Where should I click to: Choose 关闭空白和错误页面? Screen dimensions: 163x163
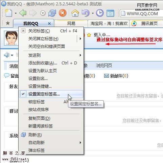[x=51, y=46]
